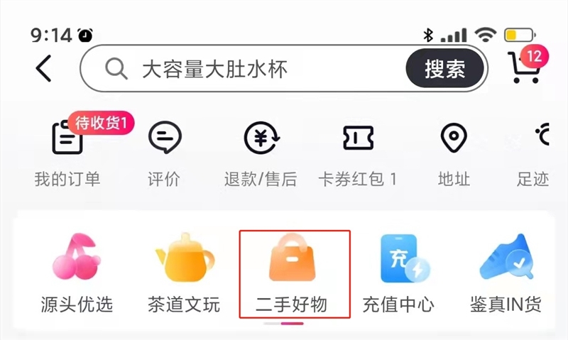Tap the page indicator below 二手好物

tap(283, 324)
